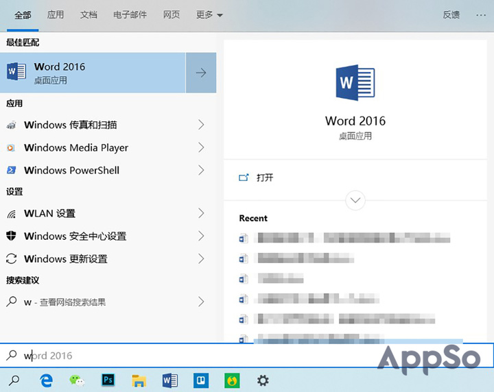Expand Word 2016 details with the arrow
Screen dimensions: 494x392
(201, 73)
